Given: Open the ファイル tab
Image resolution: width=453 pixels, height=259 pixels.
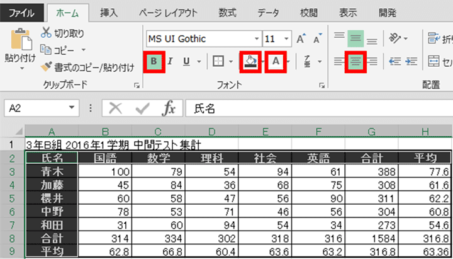Looking at the screenshot, I should (21, 13).
